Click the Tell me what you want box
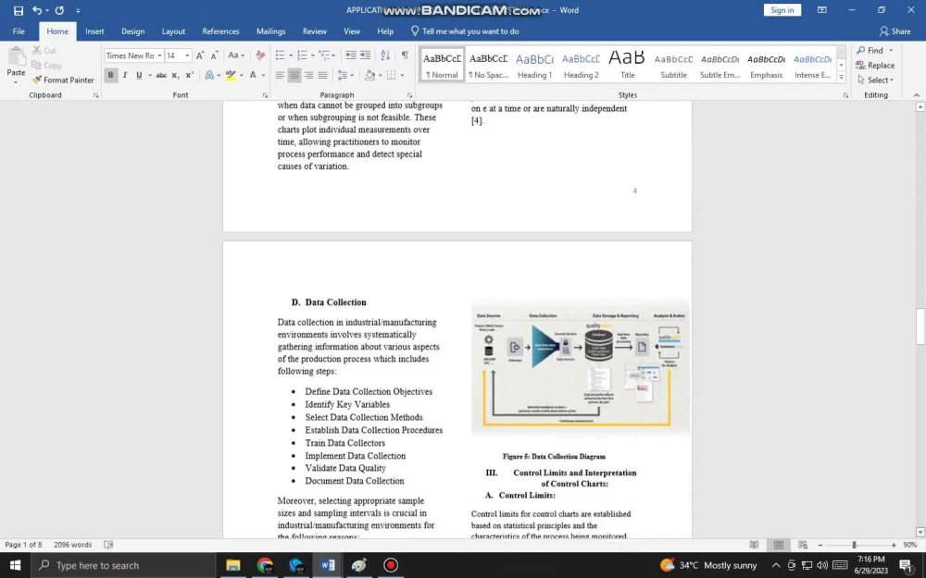This screenshot has height=578, width=926. pyautogui.click(x=465, y=31)
